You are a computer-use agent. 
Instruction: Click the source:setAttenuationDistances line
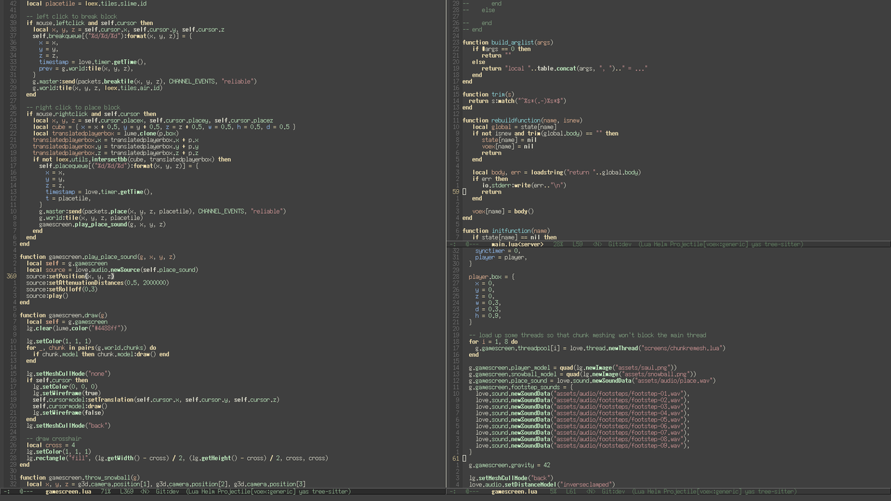97,283
